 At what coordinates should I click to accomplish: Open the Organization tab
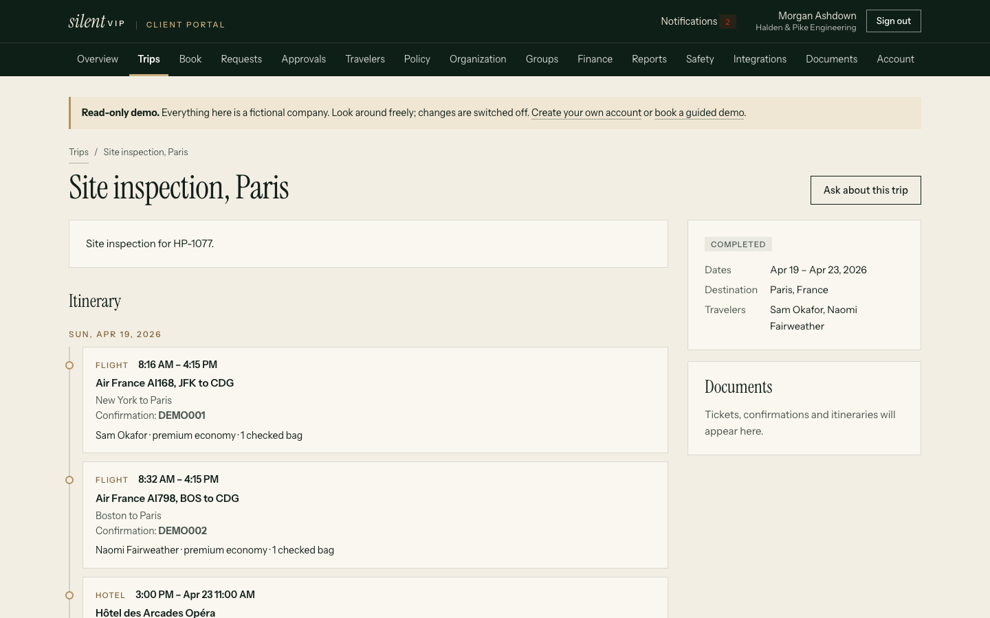[x=478, y=59]
